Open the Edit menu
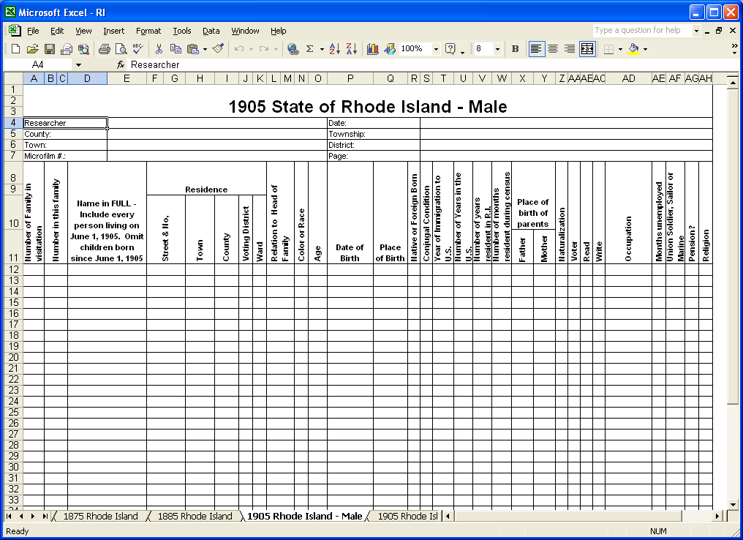The image size is (743, 540). coord(57,31)
